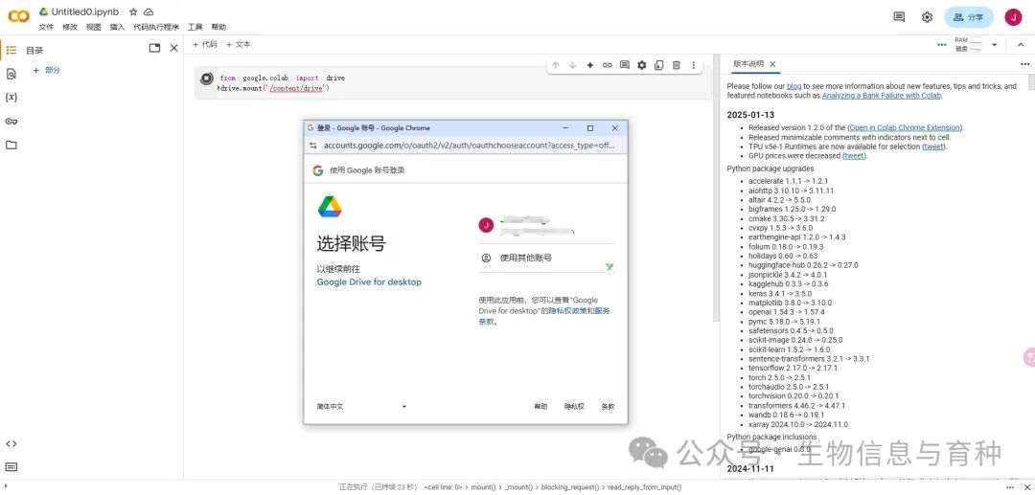Choose the J account in the sign-in dialog
Viewport: 1035px width, 495px height.
(546, 225)
